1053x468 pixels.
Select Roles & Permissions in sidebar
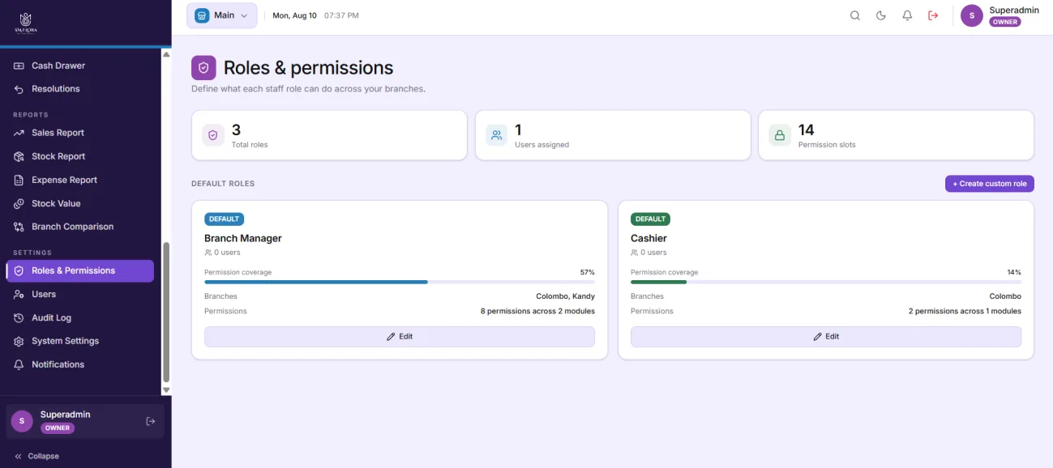pyautogui.click(x=80, y=270)
